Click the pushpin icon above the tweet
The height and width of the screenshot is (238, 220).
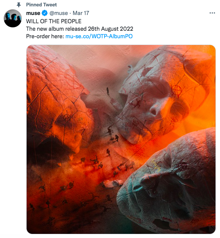pos(19,5)
